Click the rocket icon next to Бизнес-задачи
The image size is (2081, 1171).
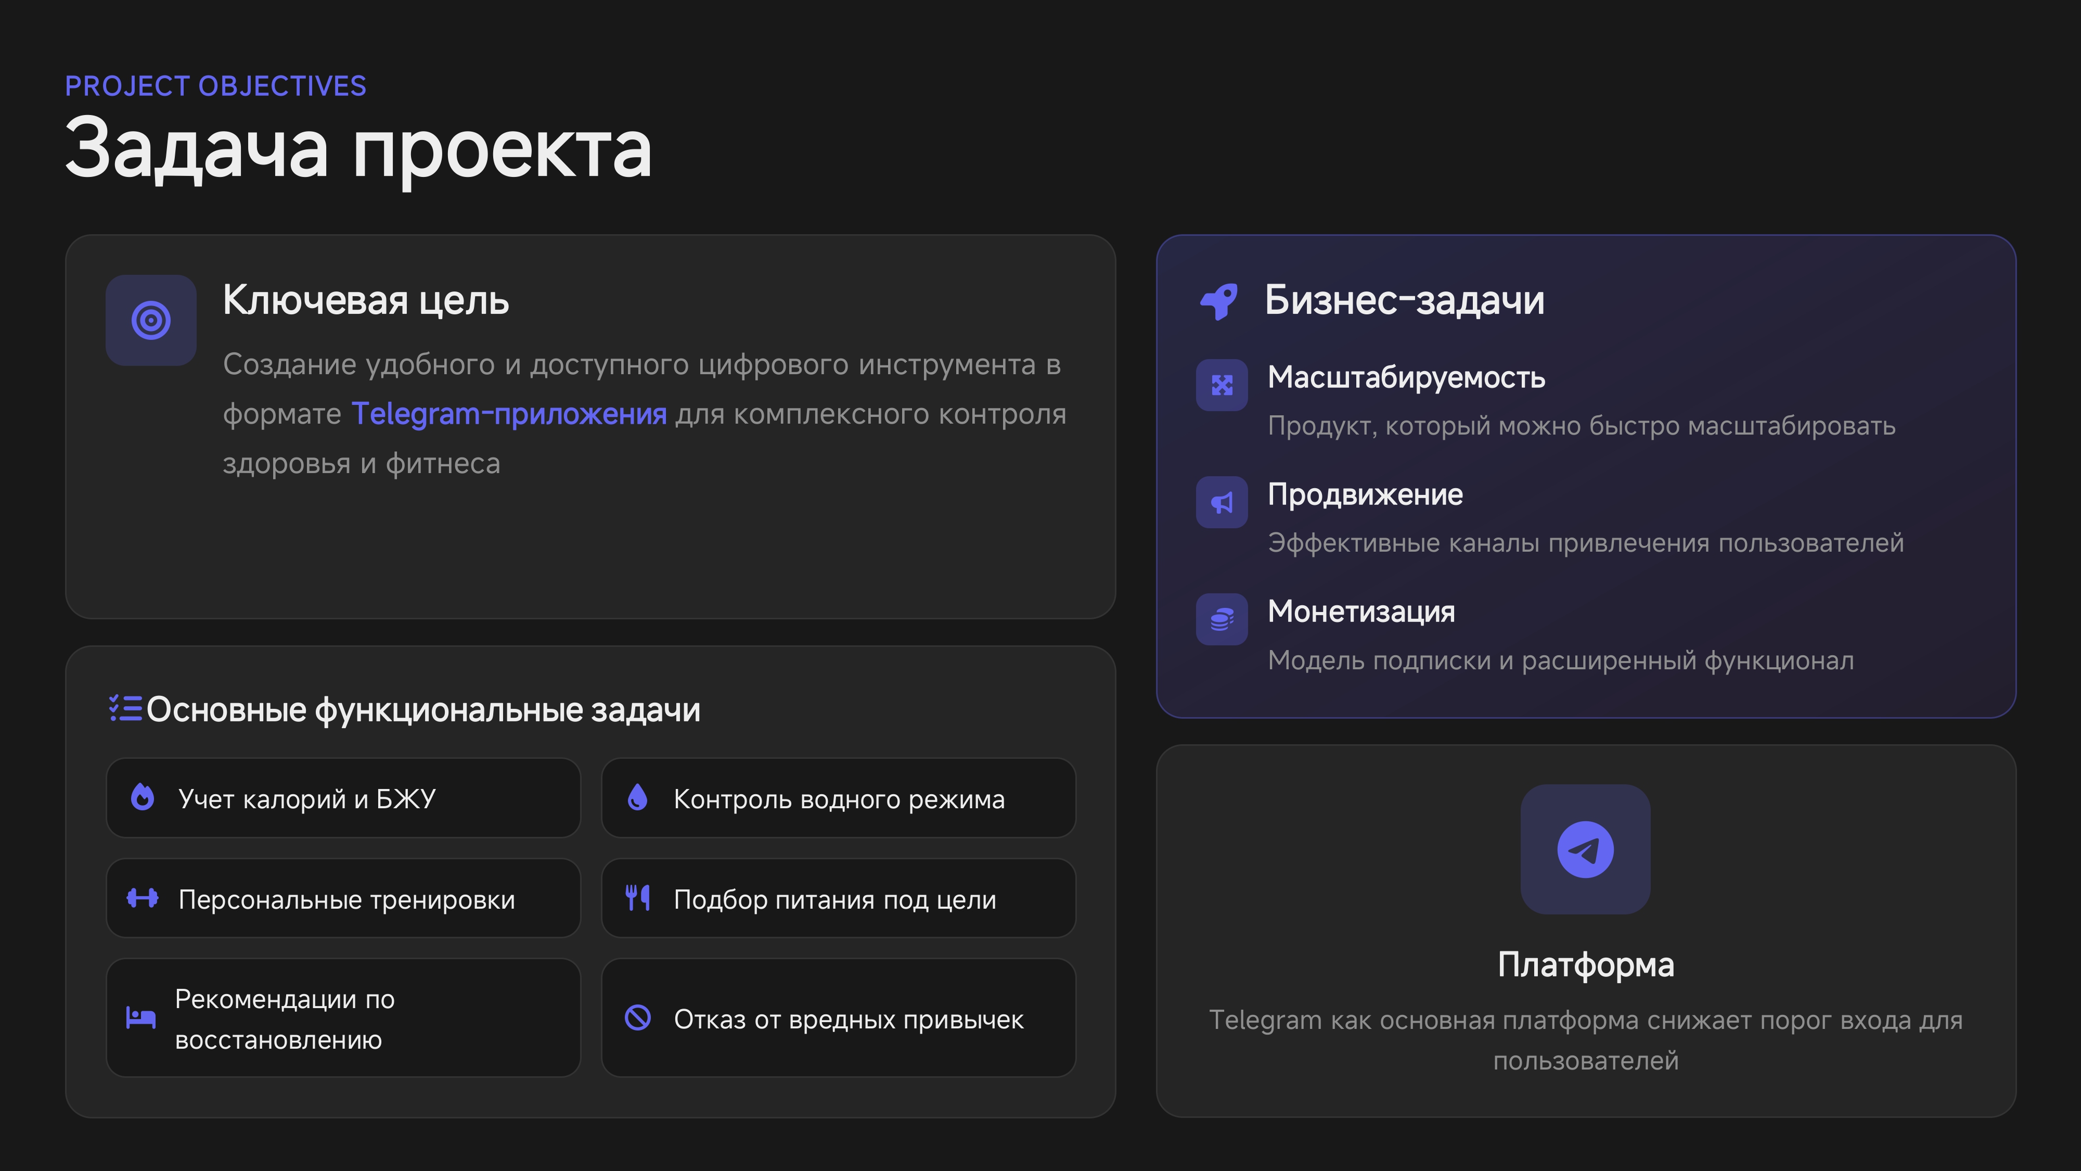1219,301
